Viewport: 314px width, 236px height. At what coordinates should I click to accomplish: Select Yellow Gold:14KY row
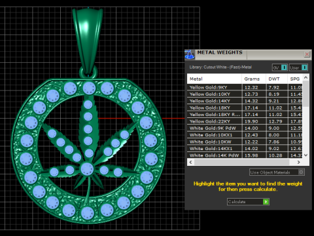point(245,101)
